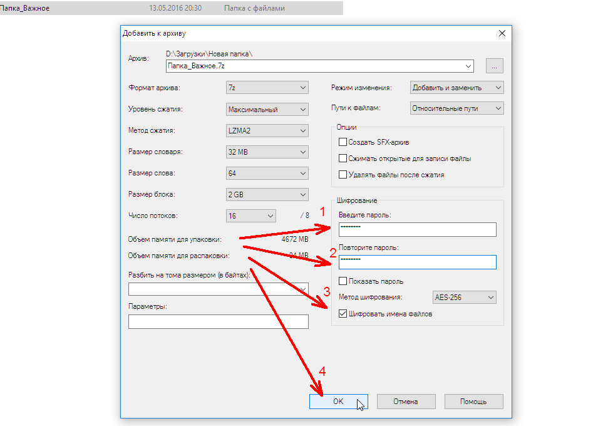
Task: Click the Шифрование group label
Action: pyautogui.click(x=357, y=200)
